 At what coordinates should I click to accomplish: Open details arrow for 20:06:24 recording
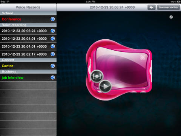pyautogui.click(x=53, y=31)
